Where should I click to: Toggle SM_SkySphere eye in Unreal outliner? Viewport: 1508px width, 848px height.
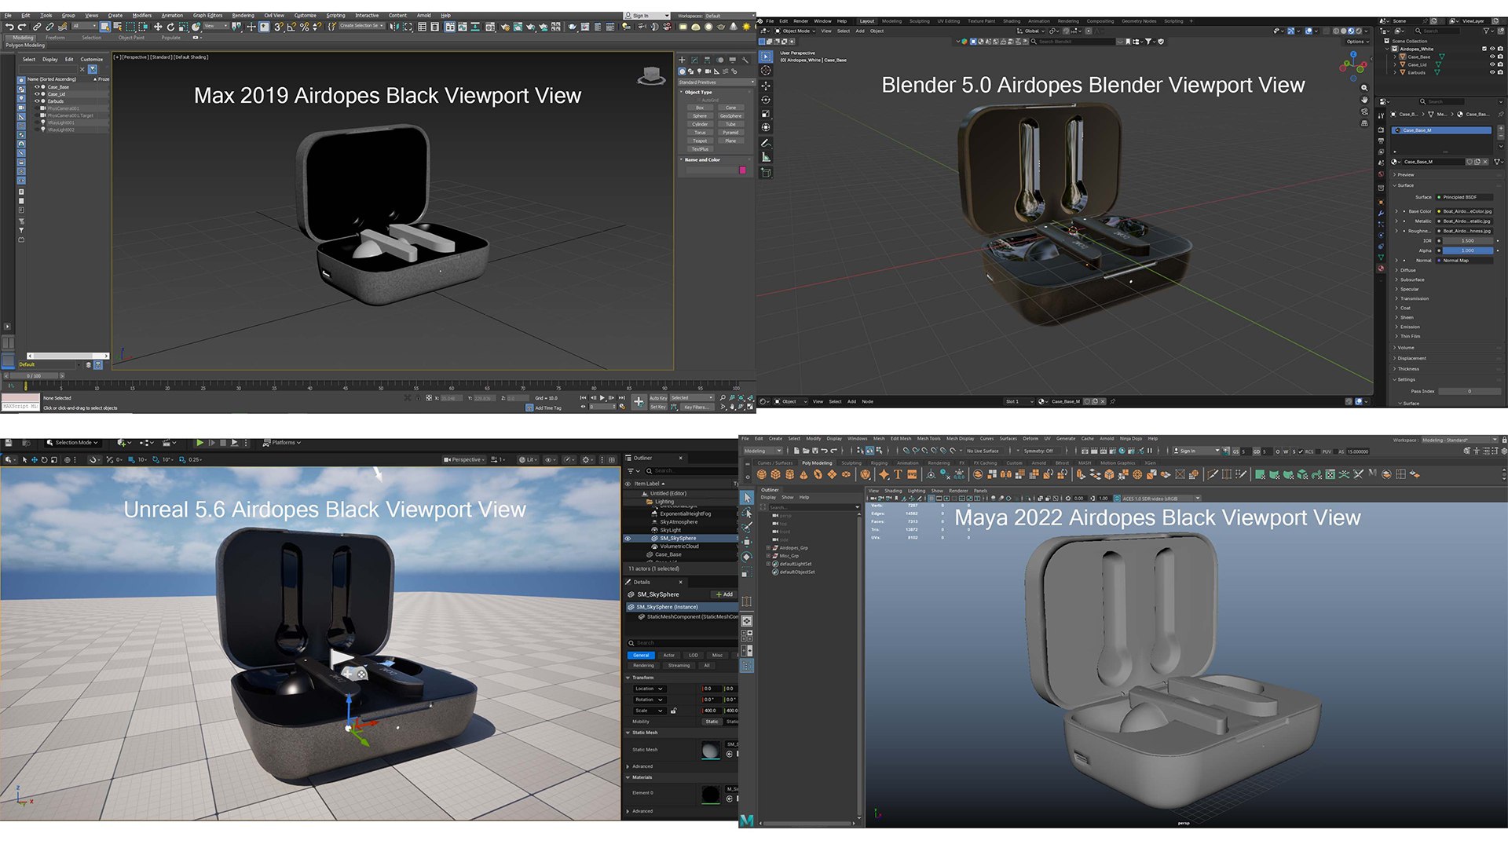coord(628,539)
